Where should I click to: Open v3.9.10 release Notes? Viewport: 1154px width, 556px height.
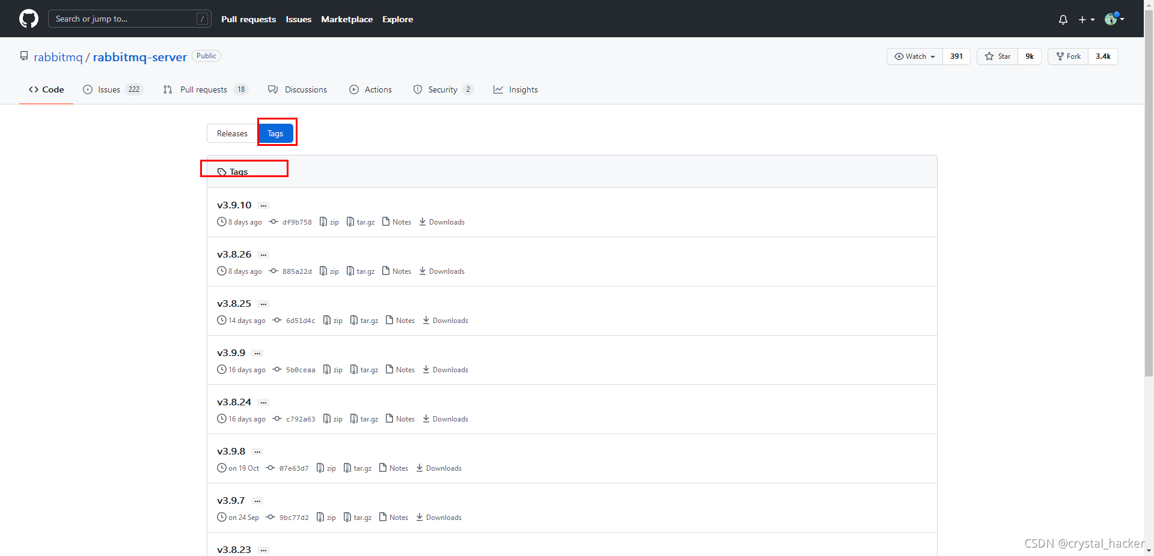[x=397, y=222]
